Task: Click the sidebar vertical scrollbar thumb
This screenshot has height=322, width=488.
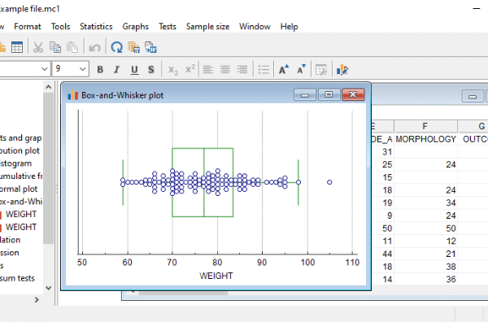Action: pyautogui.click(x=48, y=168)
